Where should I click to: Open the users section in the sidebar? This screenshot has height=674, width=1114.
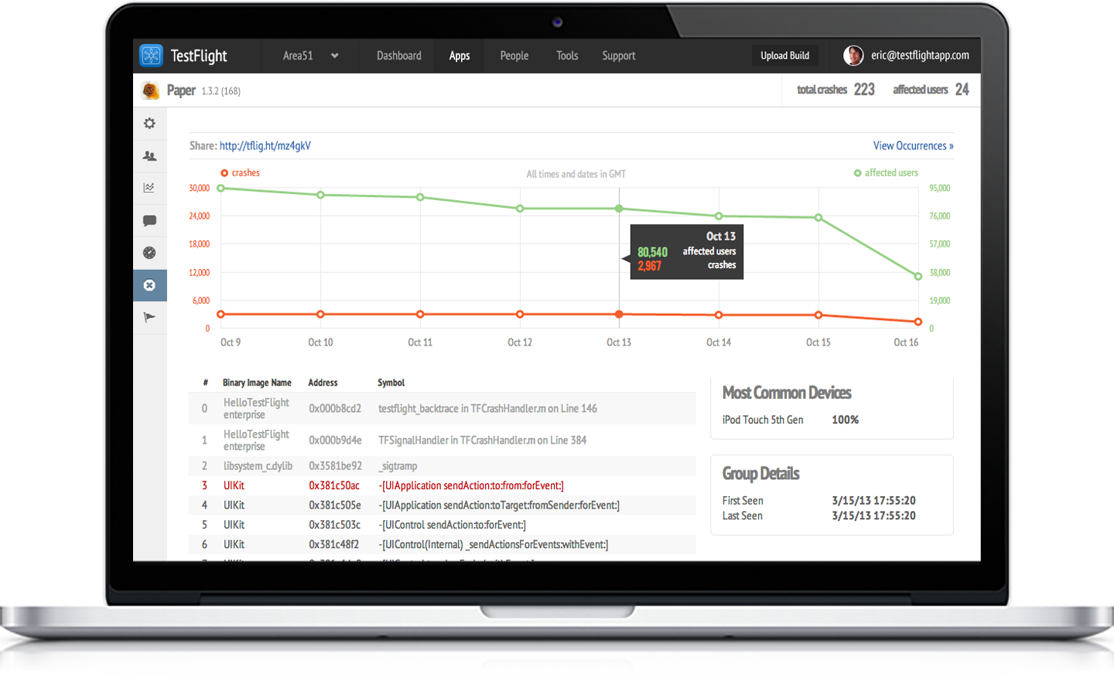[x=149, y=156]
